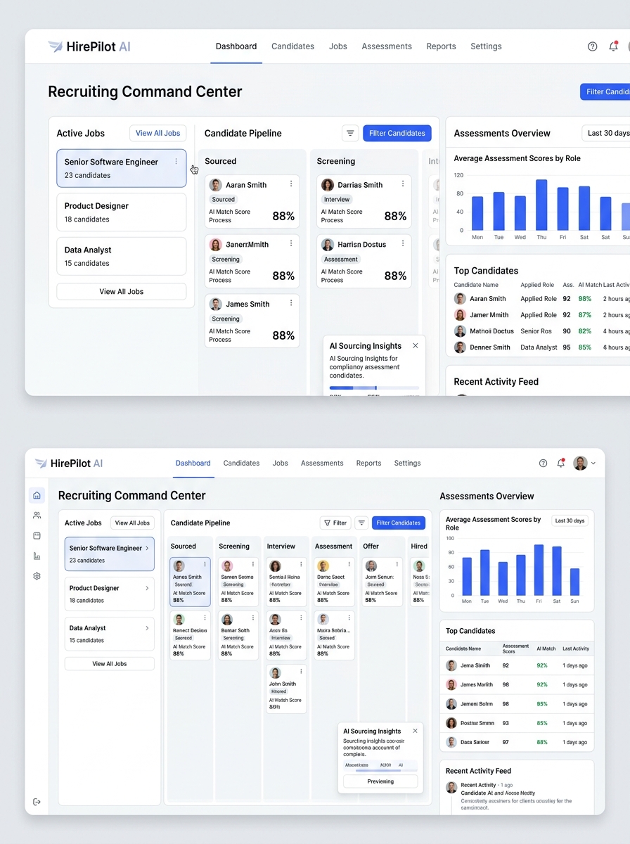This screenshot has height=844, width=630.
Task: Click View All Jobs beside Active Jobs, top window
Action: coord(158,133)
